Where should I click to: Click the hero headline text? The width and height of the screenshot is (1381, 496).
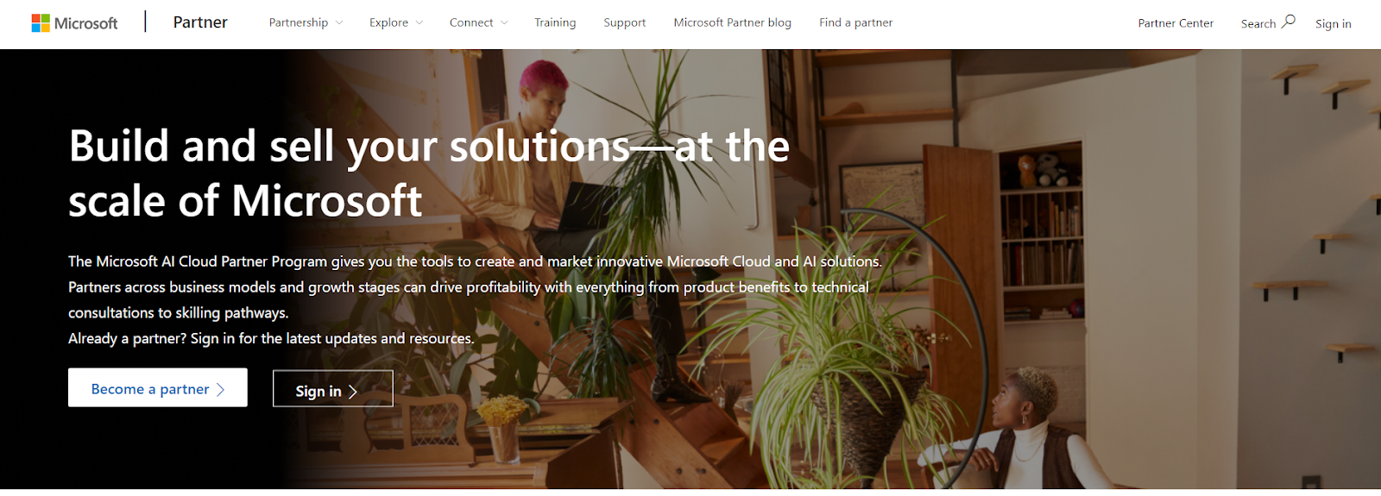click(x=429, y=173)
